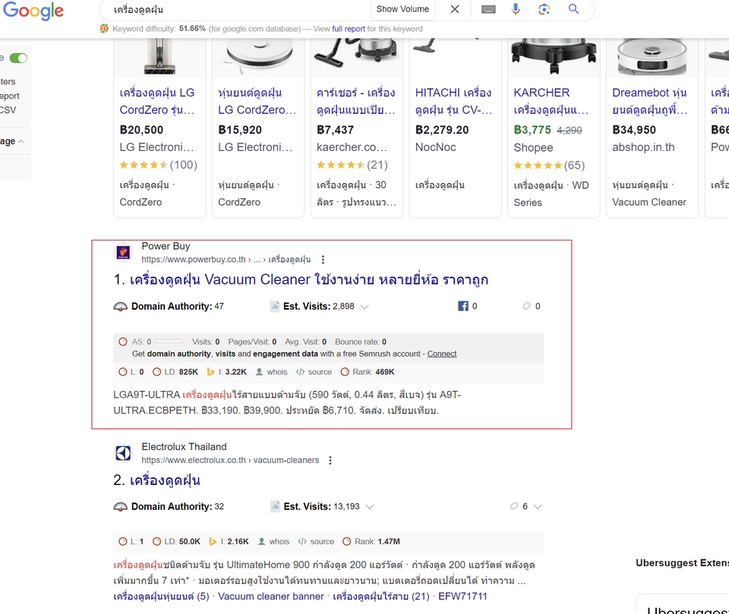Open whois for Power Buy
The image size is (729, 614).
click(272, 372)
